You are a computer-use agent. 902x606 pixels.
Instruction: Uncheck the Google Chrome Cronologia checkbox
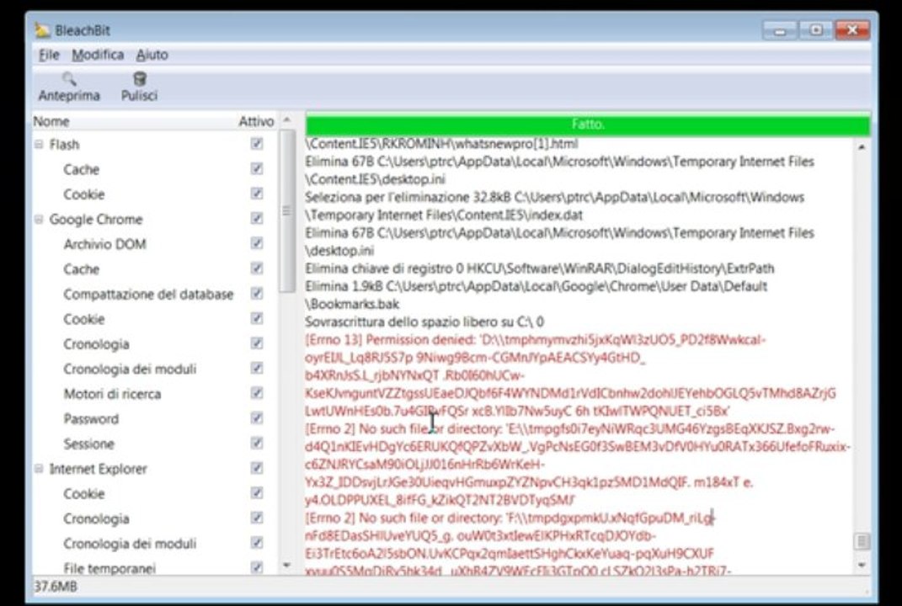pos(257,343)
